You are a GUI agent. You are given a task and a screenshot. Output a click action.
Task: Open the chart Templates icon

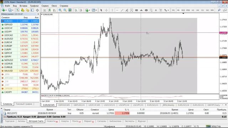click(x=93, y=10)
